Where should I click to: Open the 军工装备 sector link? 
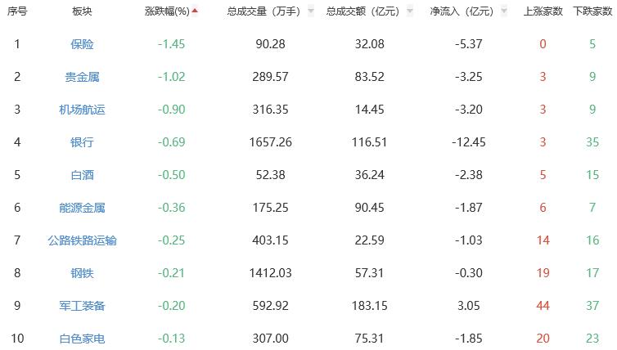pos(82,306)
